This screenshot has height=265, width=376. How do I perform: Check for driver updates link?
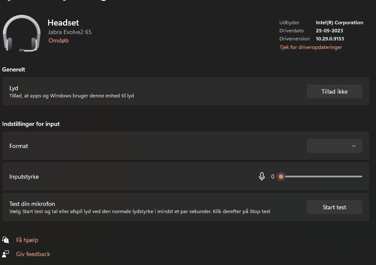(311, 47)
